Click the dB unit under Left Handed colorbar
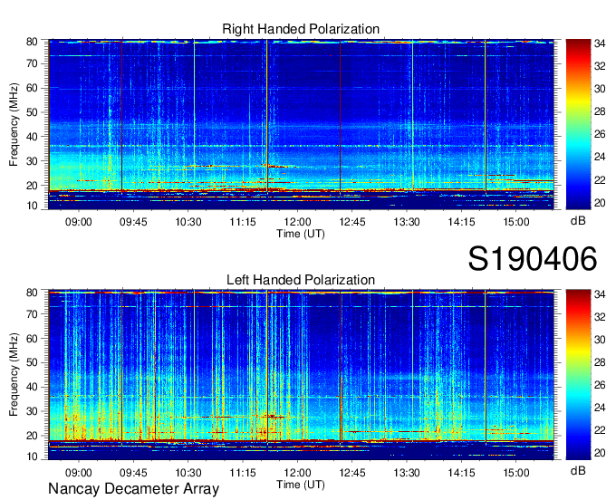The image size is (616, 500). click(x=578, y=471)
